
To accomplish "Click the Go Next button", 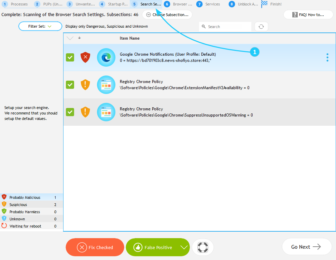I will tap(306, 247).
